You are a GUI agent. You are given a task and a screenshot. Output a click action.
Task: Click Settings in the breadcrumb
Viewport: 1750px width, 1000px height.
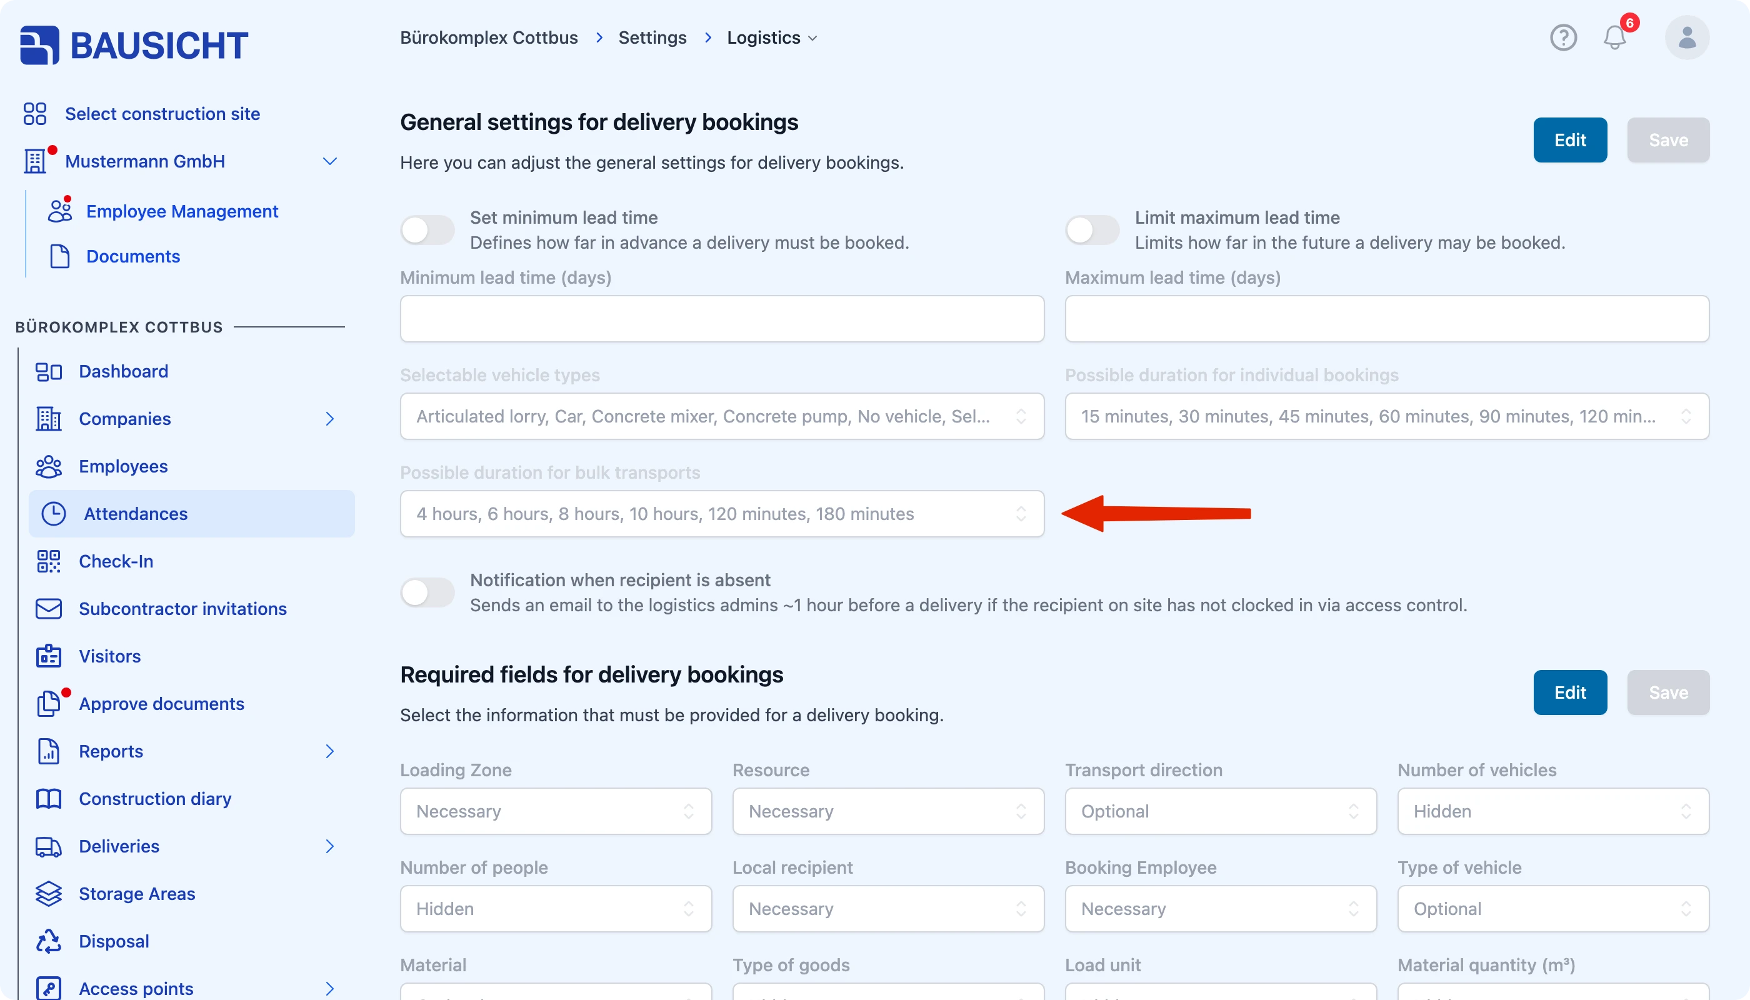point(652,37)
